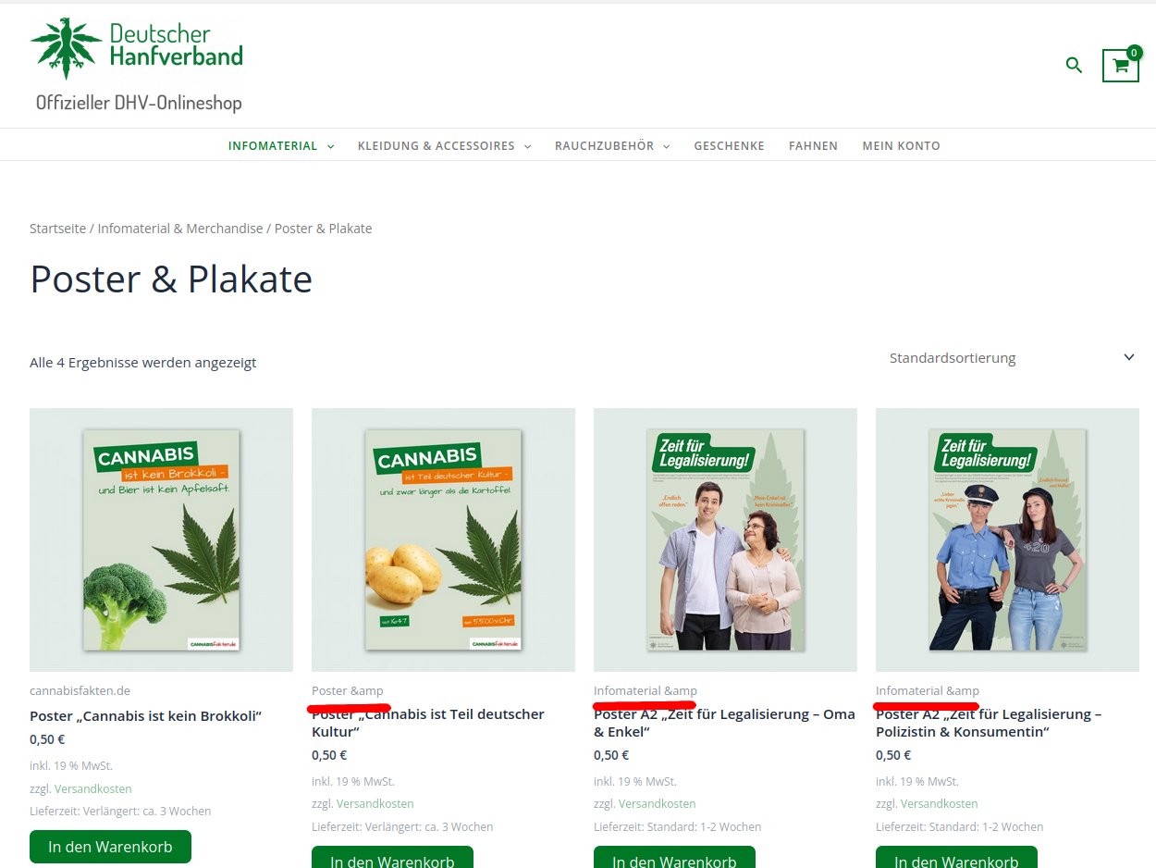Click Versandkosten link under Polizistin poster
Image resolution: width=1156 pixels, height=868 pixels.
(940, 804)
